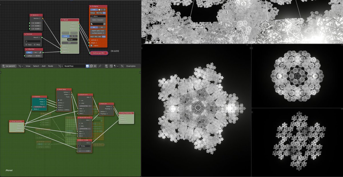The width and height of the screenshot is (343, 177).
Task: Toggle Mer option in CV Alpha
Action: (97, 13)
